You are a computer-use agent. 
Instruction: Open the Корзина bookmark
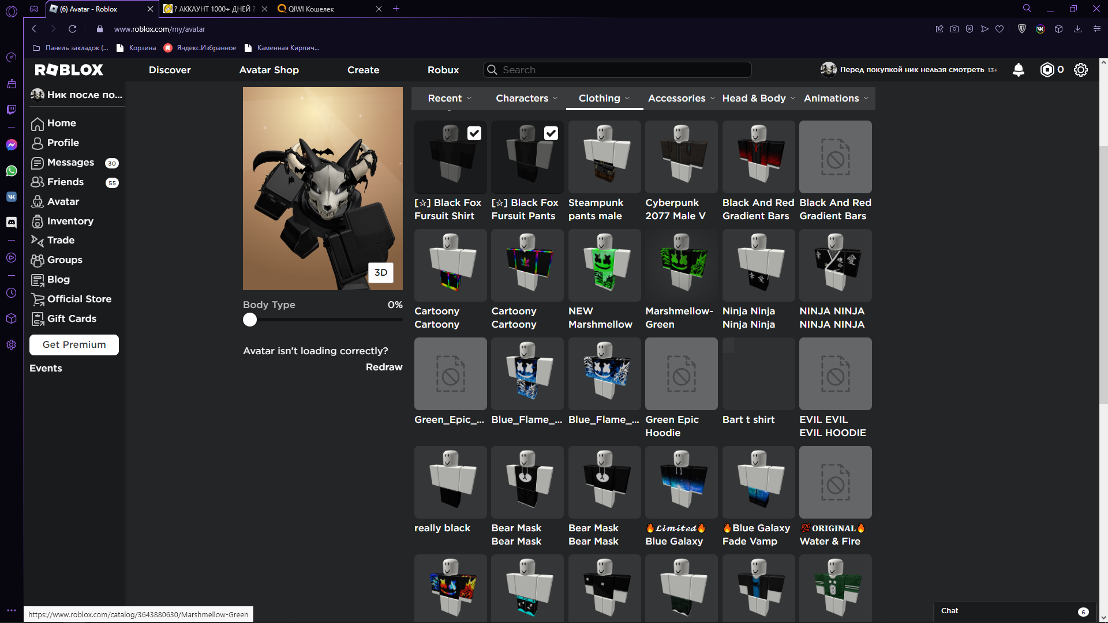click(136, 48)
